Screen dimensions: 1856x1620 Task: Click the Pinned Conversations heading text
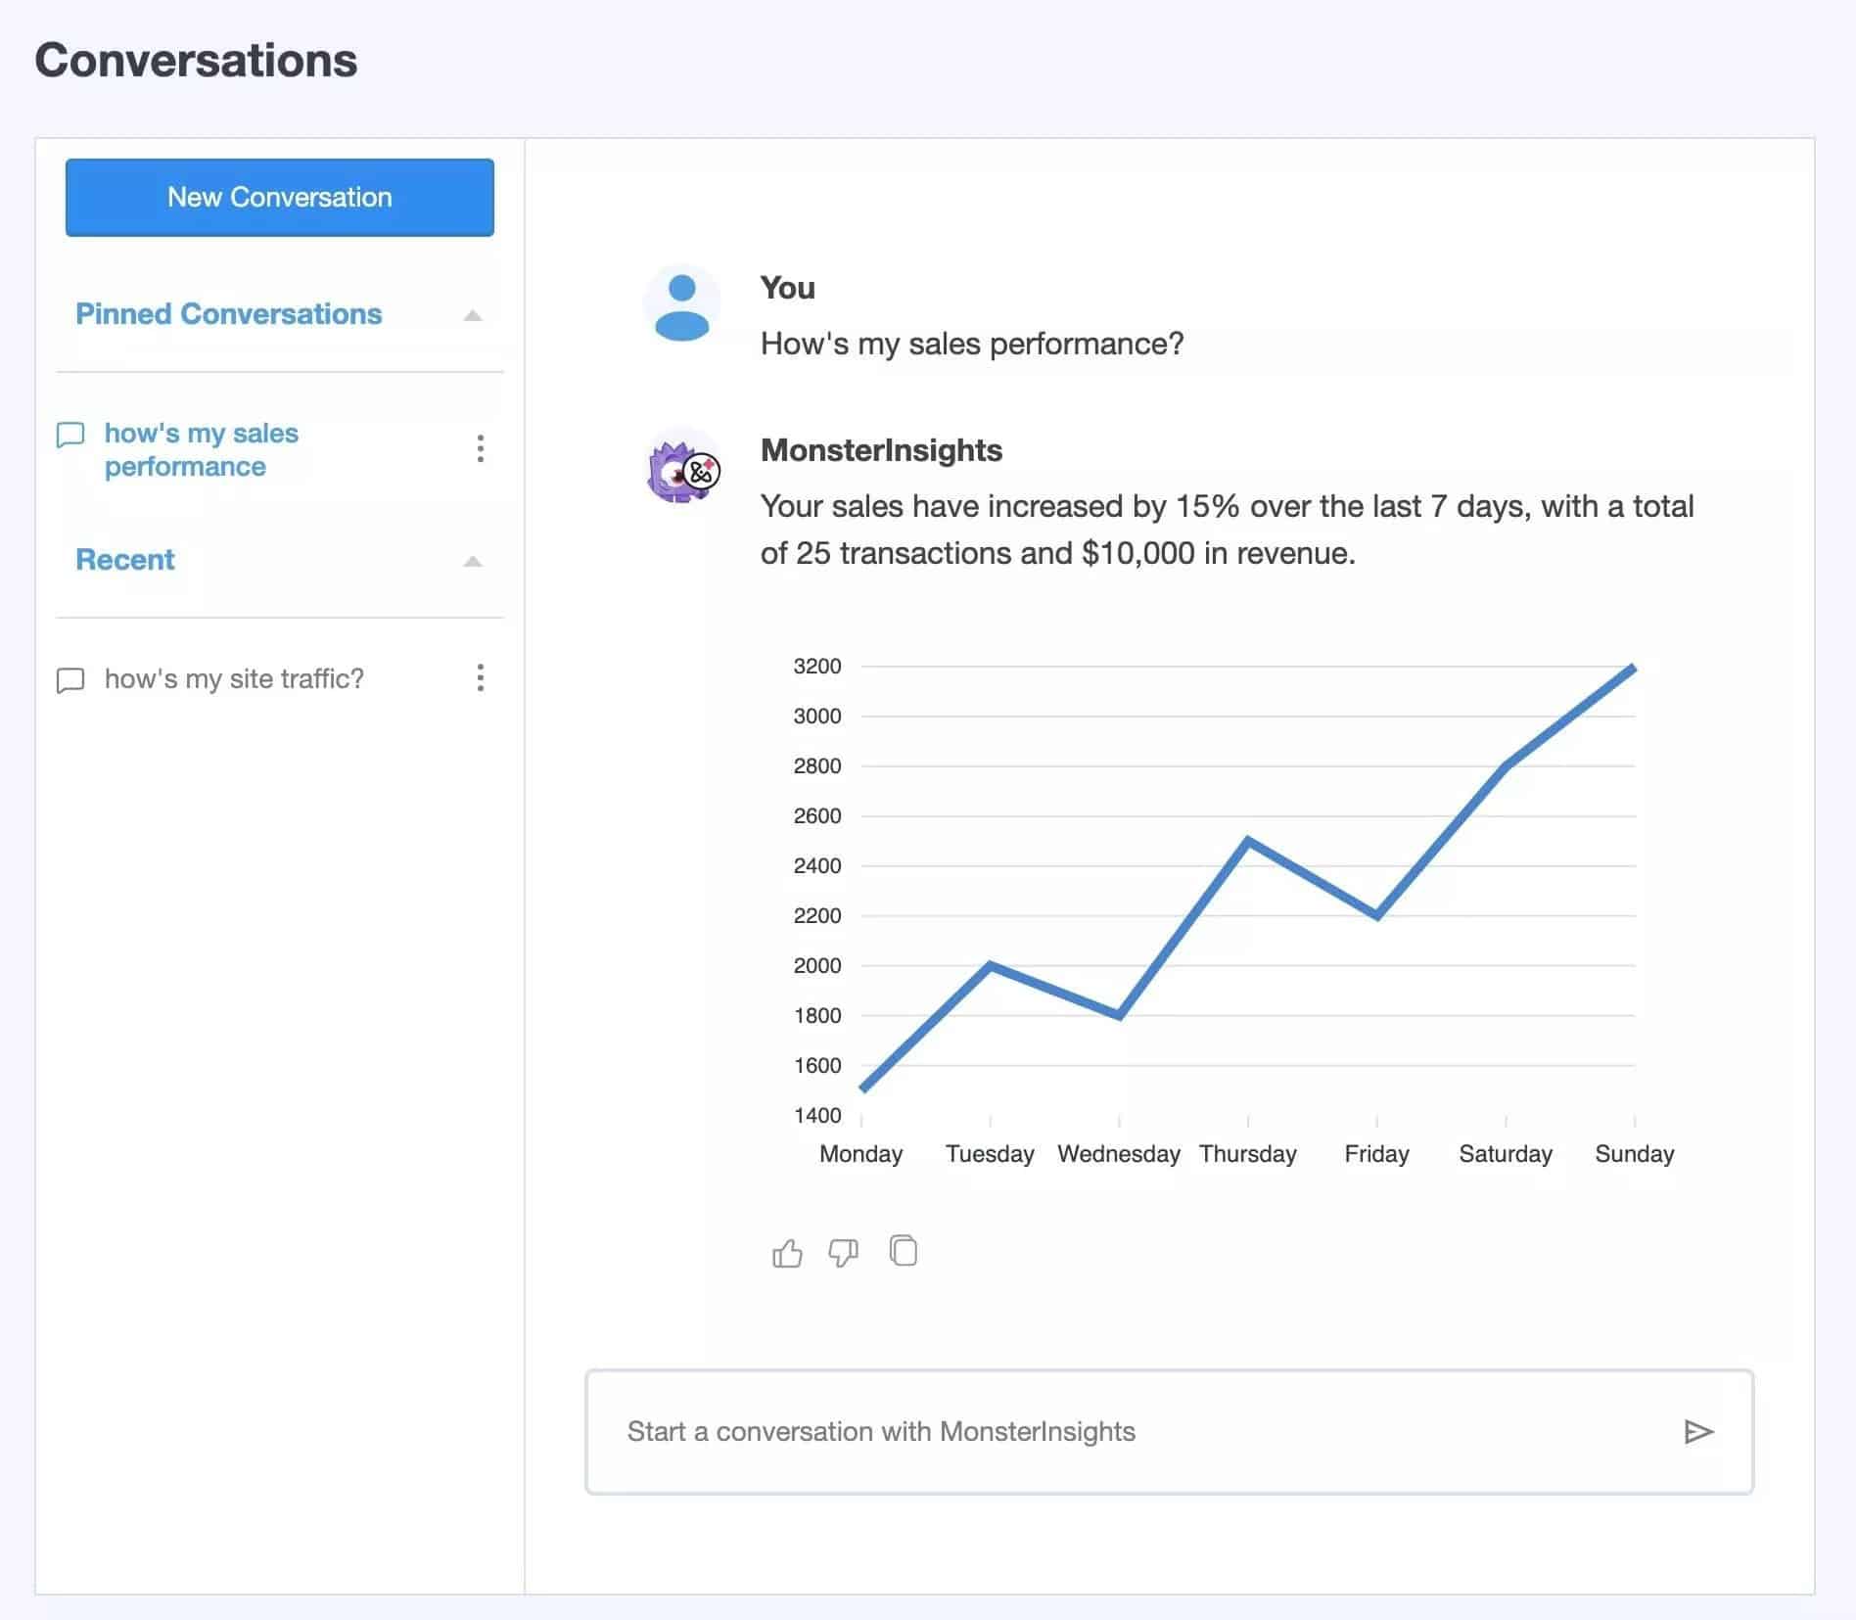coord(228,314)
